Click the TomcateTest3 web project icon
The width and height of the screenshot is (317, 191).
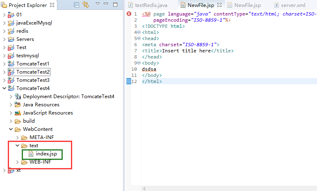pos(11,80)
